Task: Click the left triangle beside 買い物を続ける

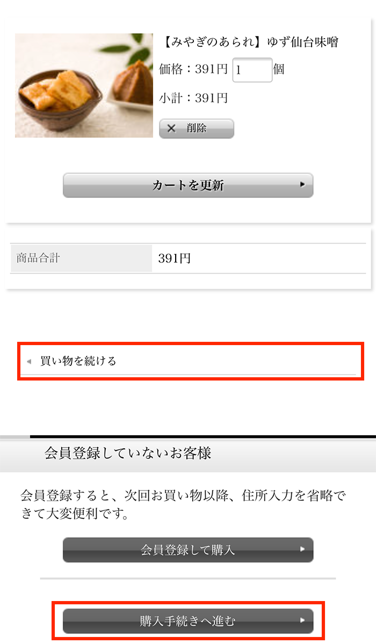Action: pyautogui.click(x=29, y=361)
